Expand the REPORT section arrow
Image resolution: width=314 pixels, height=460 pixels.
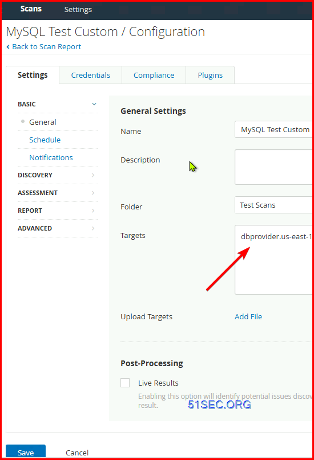click(x=93, y=211)
